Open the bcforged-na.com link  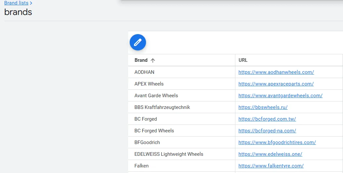pyautogui.click(x=267, y=131)
